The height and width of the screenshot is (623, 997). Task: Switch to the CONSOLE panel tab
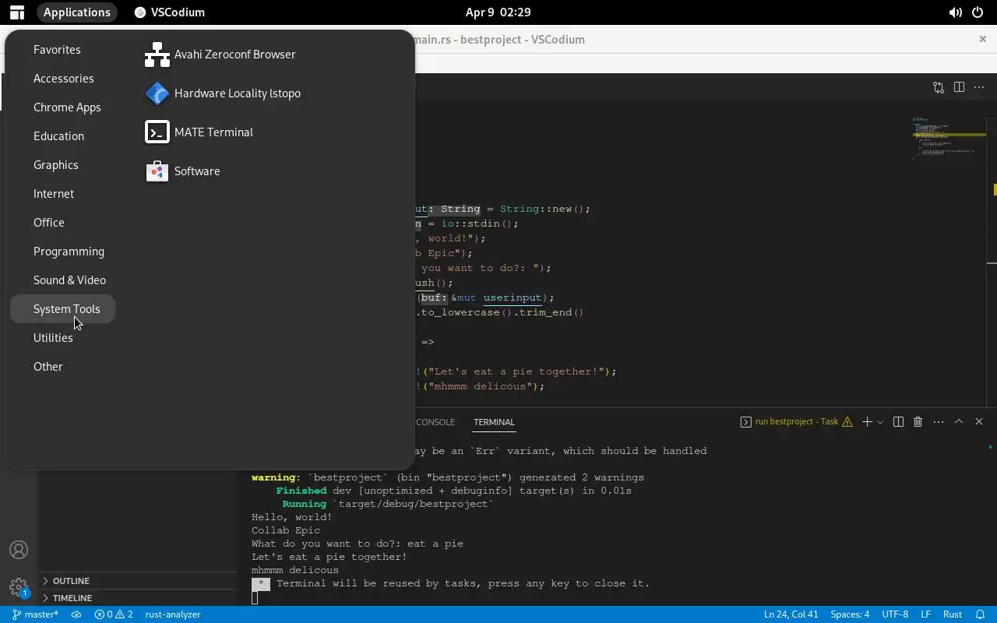[x=435, y=422]
